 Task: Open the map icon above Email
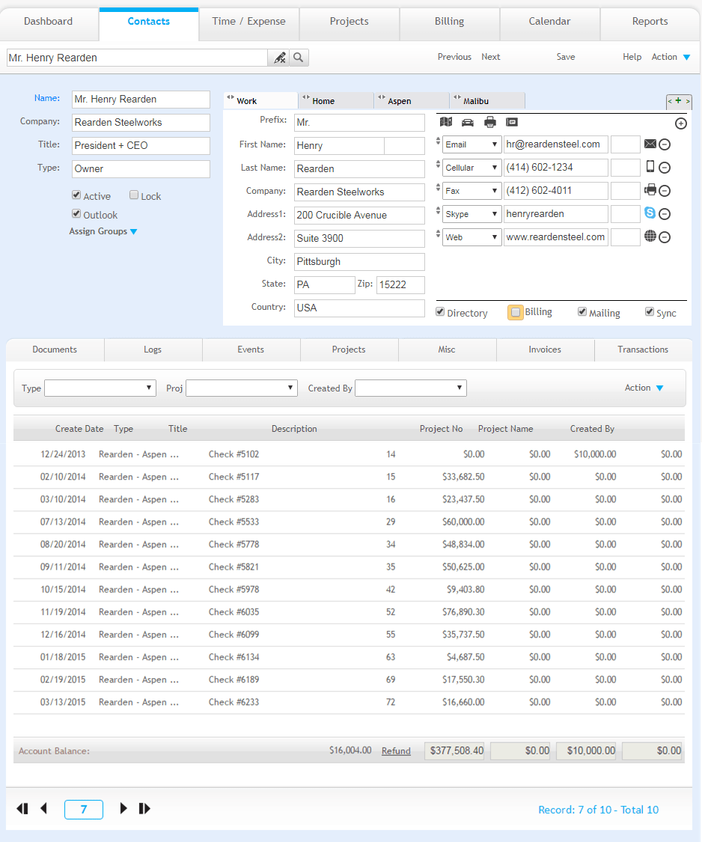[x=446, y=122]
